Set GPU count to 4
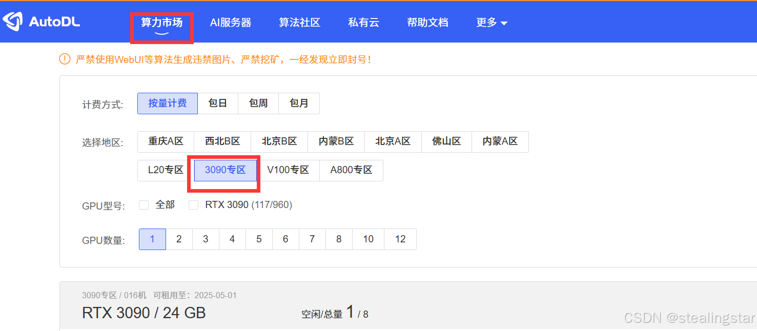 pos(232,239)
